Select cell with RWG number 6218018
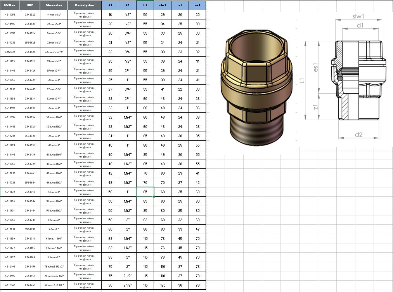This screenshot has width=393, height=292. point(10,127)
